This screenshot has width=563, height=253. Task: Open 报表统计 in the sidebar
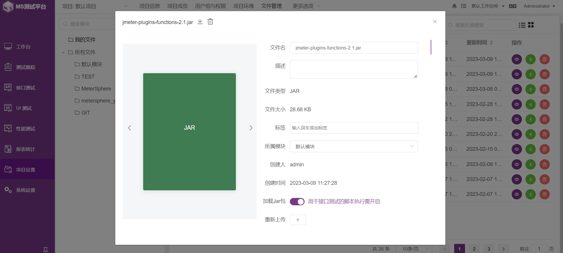27,149
